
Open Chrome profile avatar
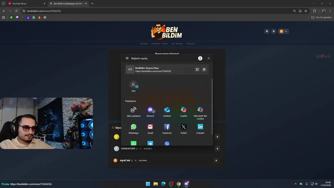[x=324, y=11]
